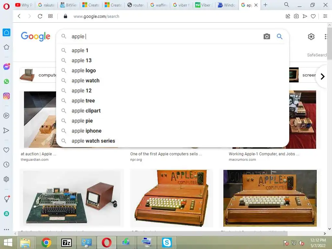Screen dimensions: 332x249
Task: Open the three-dots sidebar setup
Action: 6,229
